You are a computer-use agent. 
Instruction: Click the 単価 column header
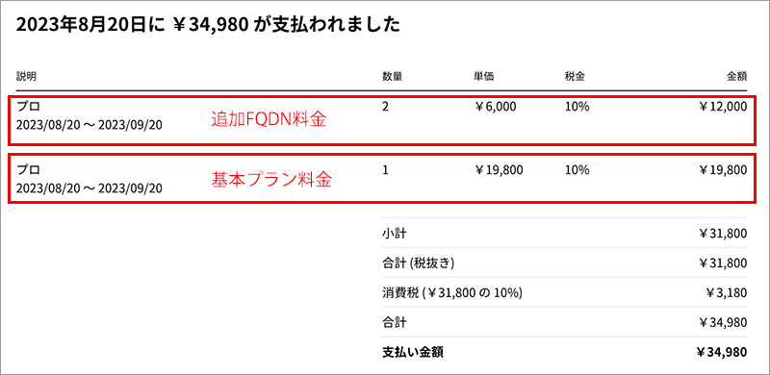click(x=484, y=77)
